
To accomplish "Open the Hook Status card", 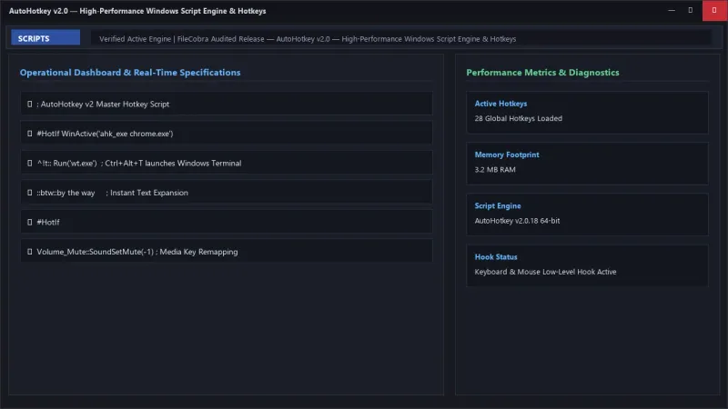I will 587,265.
